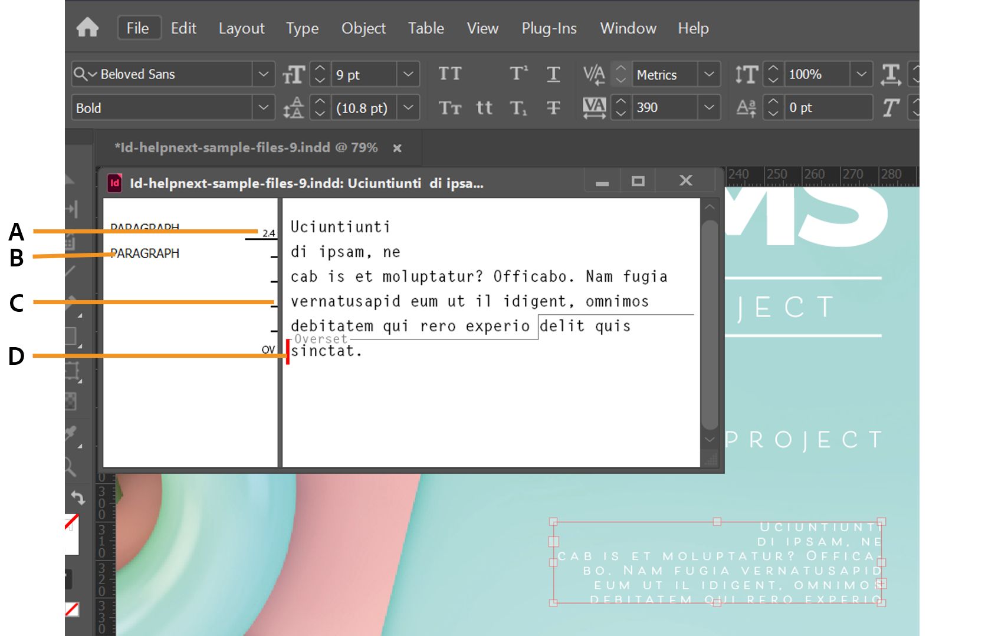This screenshot has width=985, height=636.
Task: Open the File menu
Action: click(138, 28)
